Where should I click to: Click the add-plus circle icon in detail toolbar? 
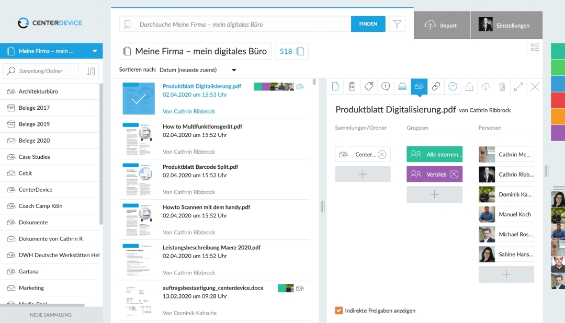coord(386,86)
